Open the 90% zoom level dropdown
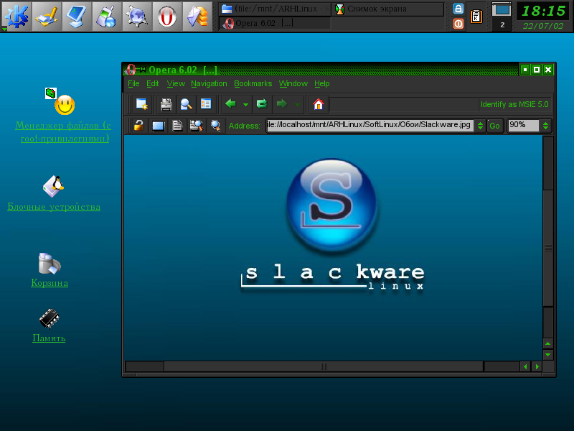This screenshot has height=431, width=574. point(545,126)
